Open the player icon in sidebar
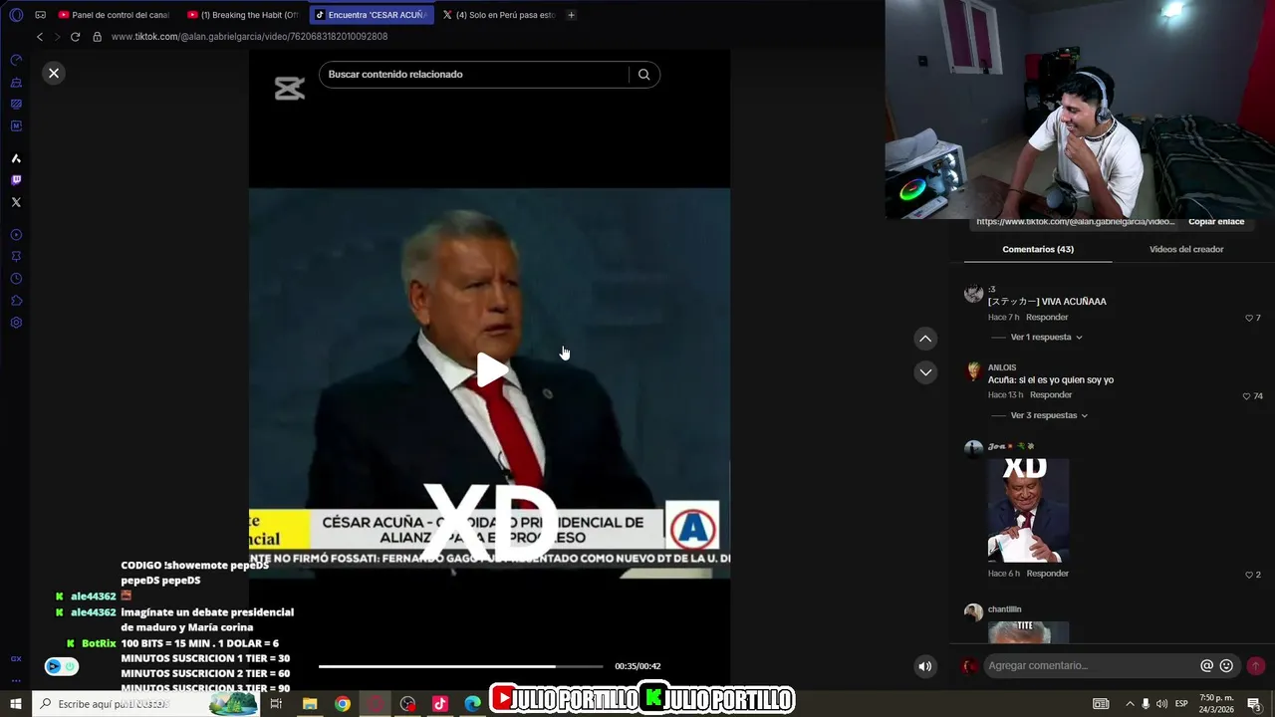Viewport: 1275px width, 717px height. tap(16, 235)
